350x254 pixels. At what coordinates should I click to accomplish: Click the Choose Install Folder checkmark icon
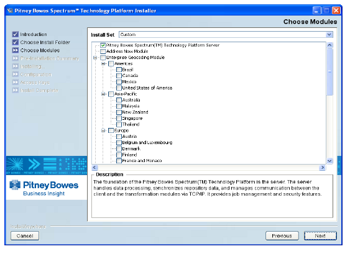(16, 42)
